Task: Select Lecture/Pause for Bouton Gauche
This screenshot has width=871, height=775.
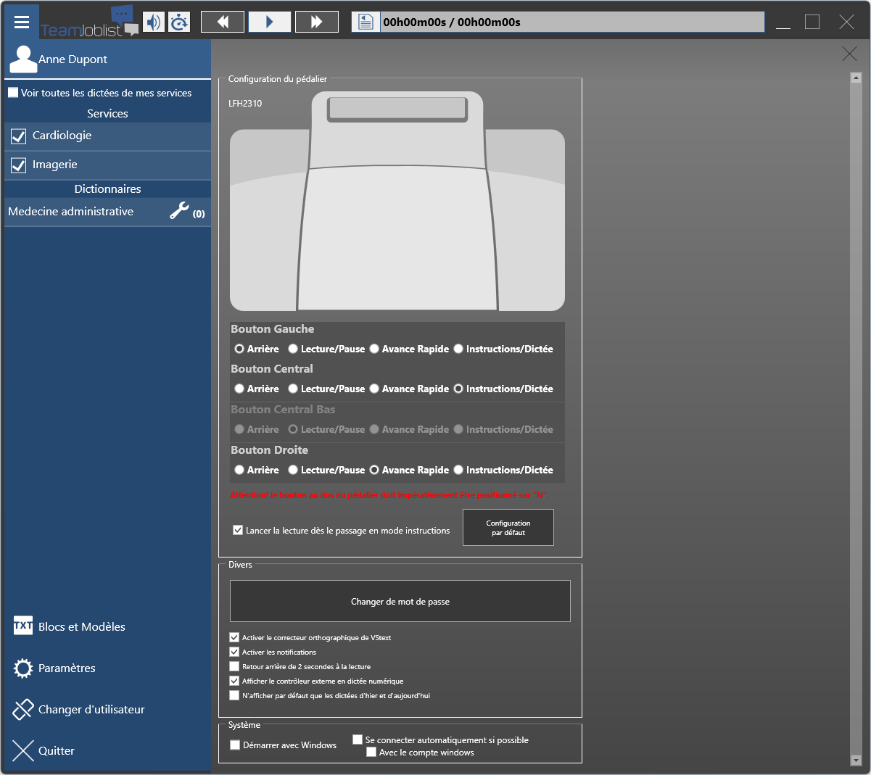Action: pos(293,349)
